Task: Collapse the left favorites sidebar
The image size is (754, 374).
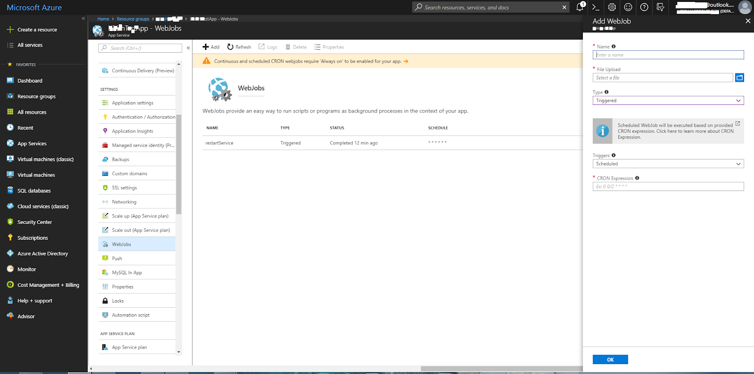Action: click(x=83, y=19)
